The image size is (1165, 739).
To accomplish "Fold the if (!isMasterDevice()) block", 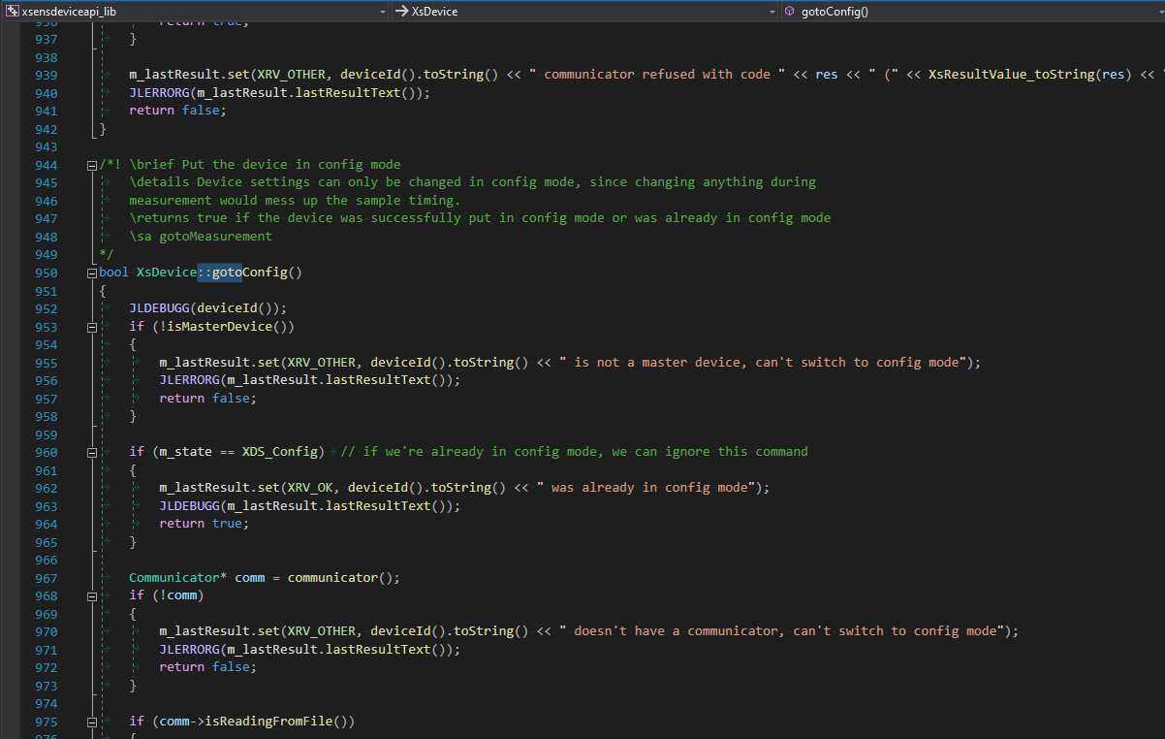I will coord(92,327).
